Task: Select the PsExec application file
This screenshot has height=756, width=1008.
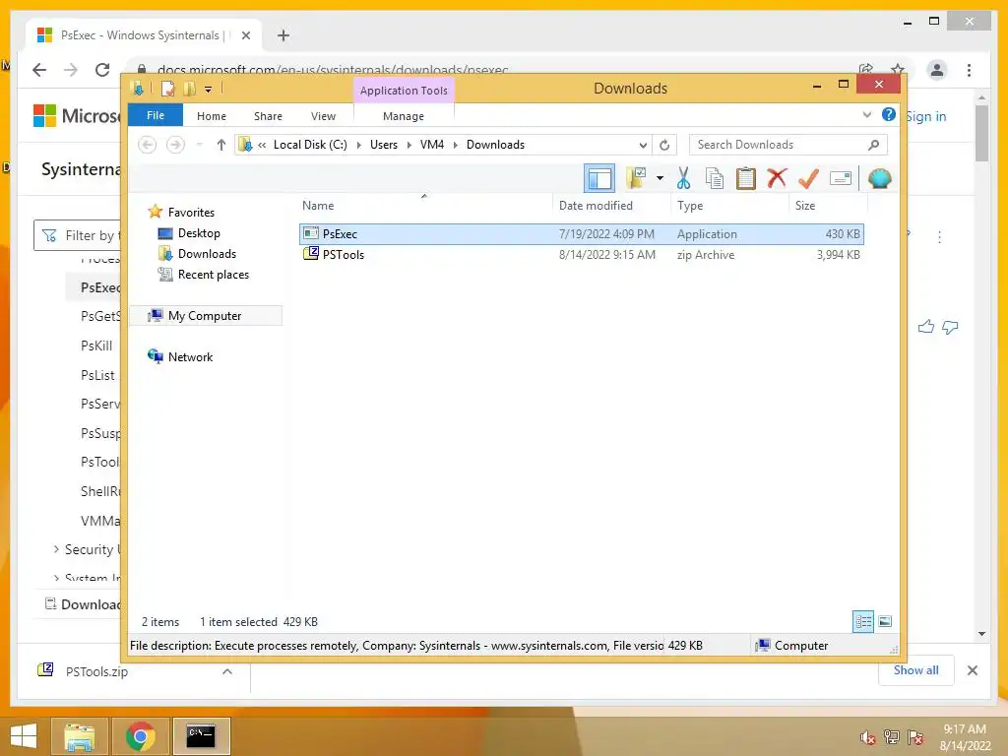Action: coord(581,234)
